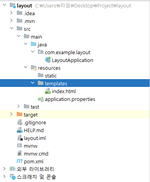Image resolution: width=150 pixels, height=182 pixels.
Task: Click the templates folder icon
Action: pyautogui.click(x=41, y=83)
